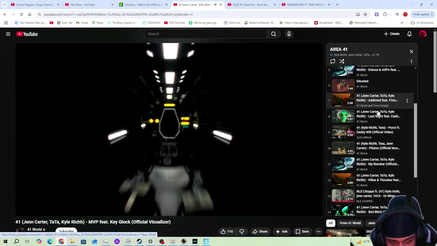Close the AREA 41 playlist panel
437x246 pixels.
click(x=411, y=51)
